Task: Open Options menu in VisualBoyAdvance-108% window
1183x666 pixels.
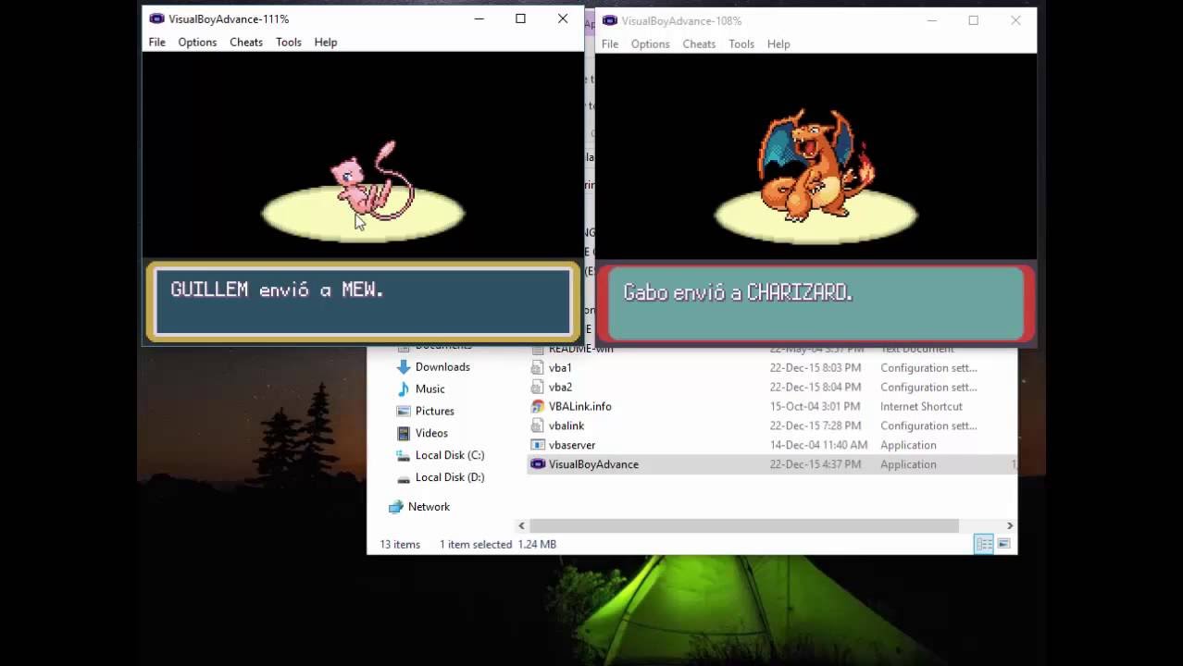Action: pyautogui.click(x=650, y=43)
